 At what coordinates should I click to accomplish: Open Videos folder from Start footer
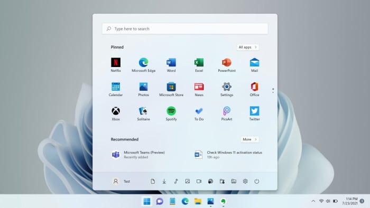tap(199, 181)
